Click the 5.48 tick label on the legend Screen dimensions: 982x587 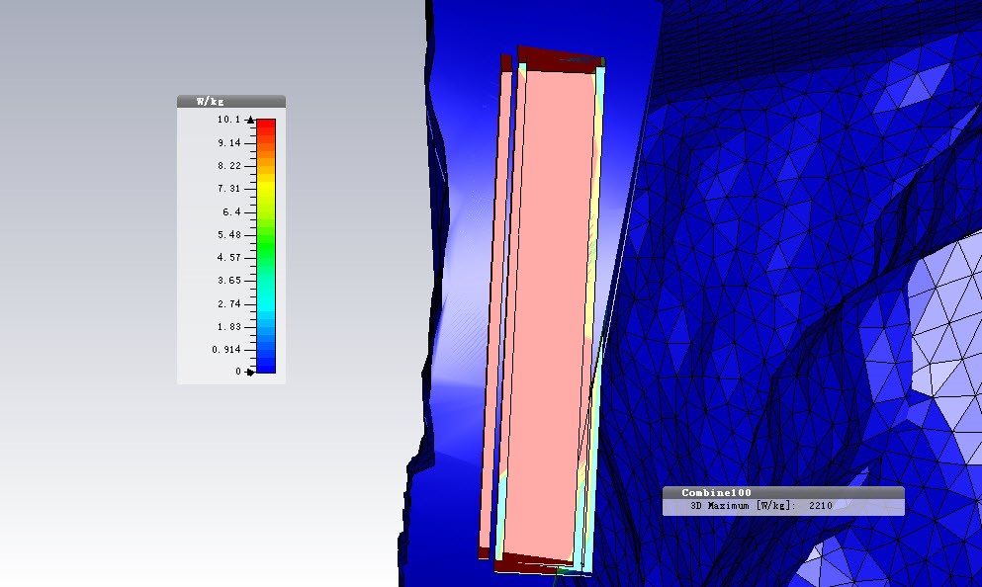coord(229,234)
